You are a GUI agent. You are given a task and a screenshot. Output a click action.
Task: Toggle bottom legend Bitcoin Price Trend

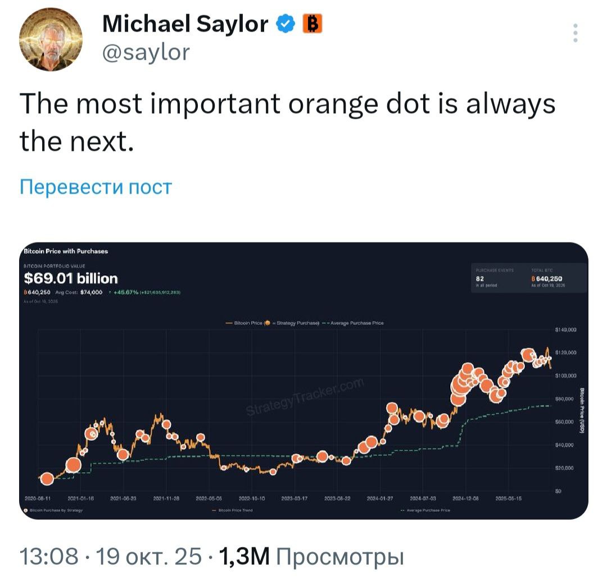[233, 510]
